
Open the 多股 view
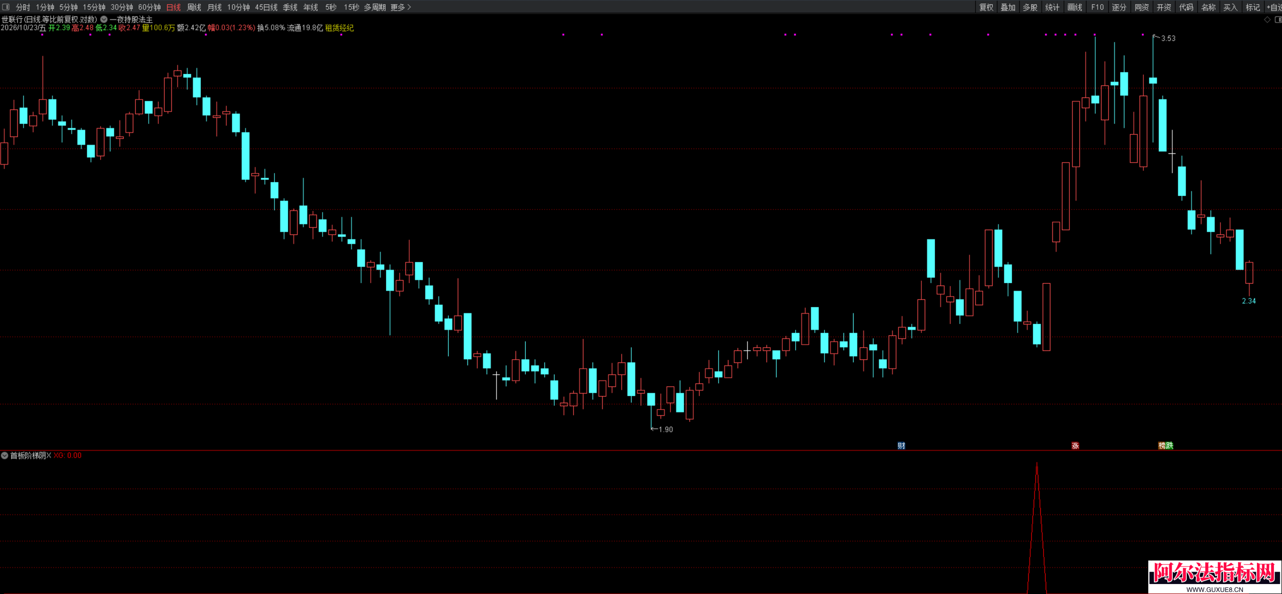[x=1030, y=7]
